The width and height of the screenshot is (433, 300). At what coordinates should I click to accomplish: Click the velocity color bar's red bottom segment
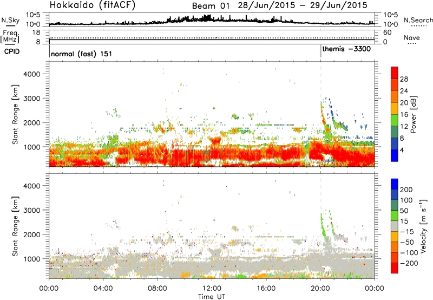click(x=395, y=268)
